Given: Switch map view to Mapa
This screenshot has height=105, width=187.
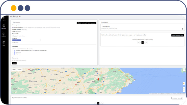Looking at the screenshot, I should click(x=14, y=70).
